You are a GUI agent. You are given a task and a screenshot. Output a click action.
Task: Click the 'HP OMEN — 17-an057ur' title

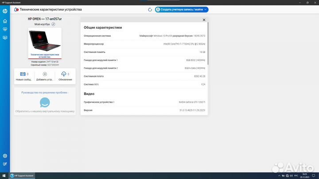pyautogui.click(x=45, y=19)
